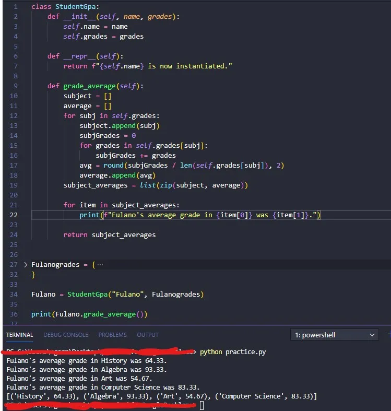Click 'list(zip(subject, average))' on line 19
Viewport: 391px width, 411px height.
[x=194, y=185]
